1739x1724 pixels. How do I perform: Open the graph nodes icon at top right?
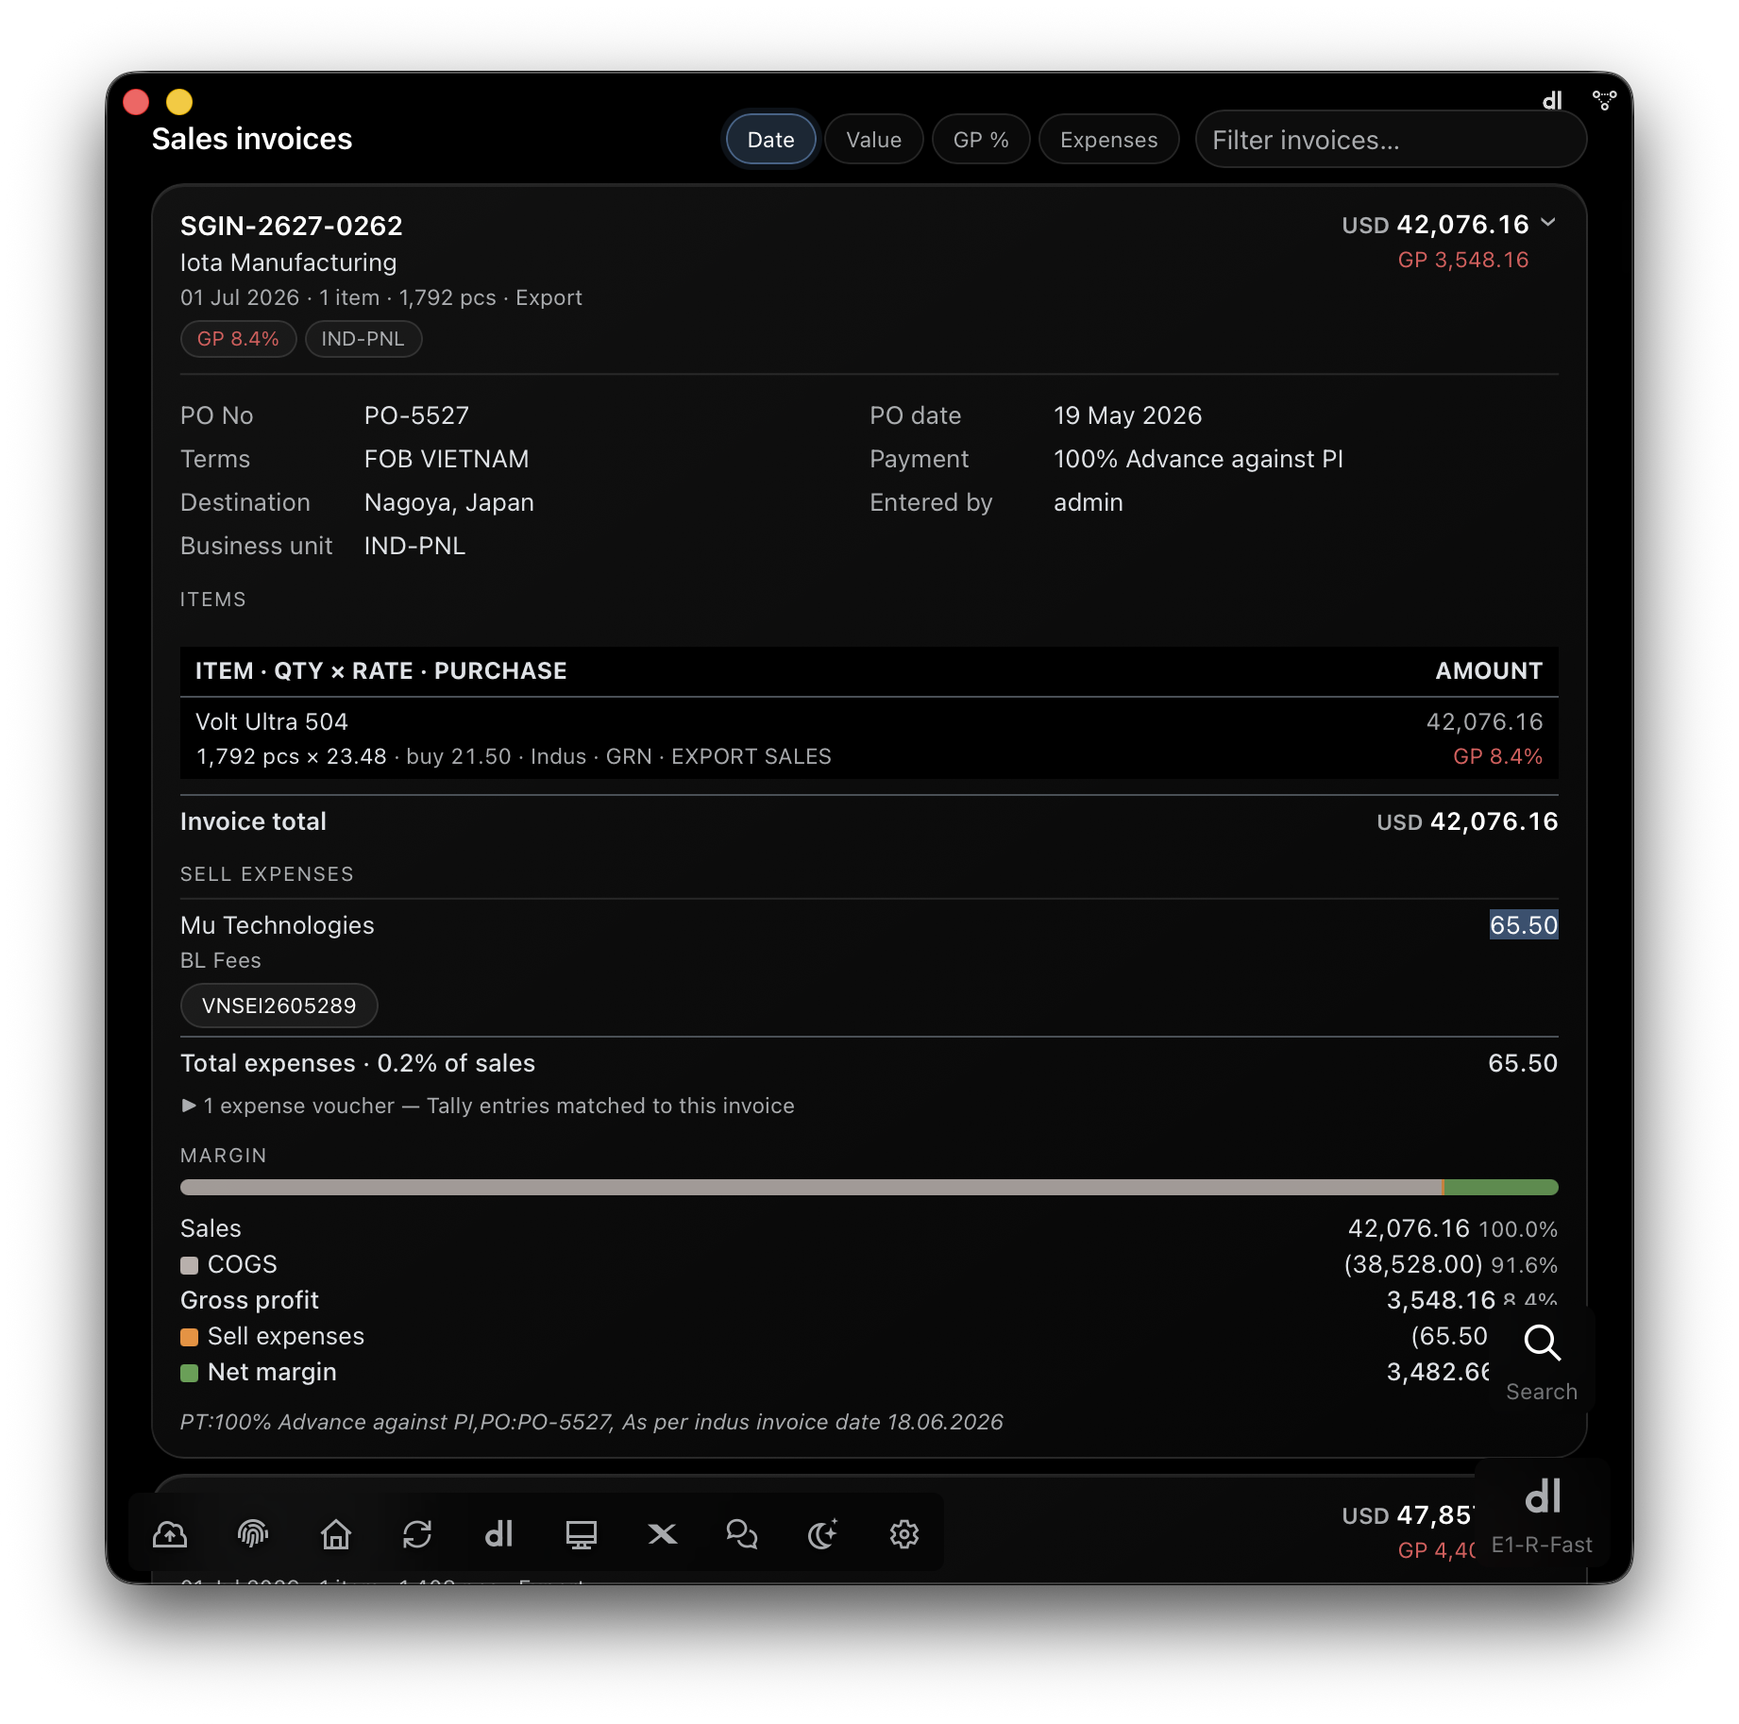1605,100
